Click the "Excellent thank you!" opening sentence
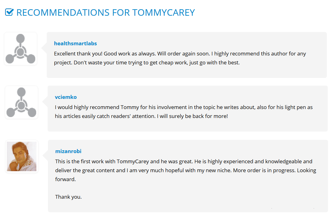This screenshot has height=219, width=333. (78, 54)
